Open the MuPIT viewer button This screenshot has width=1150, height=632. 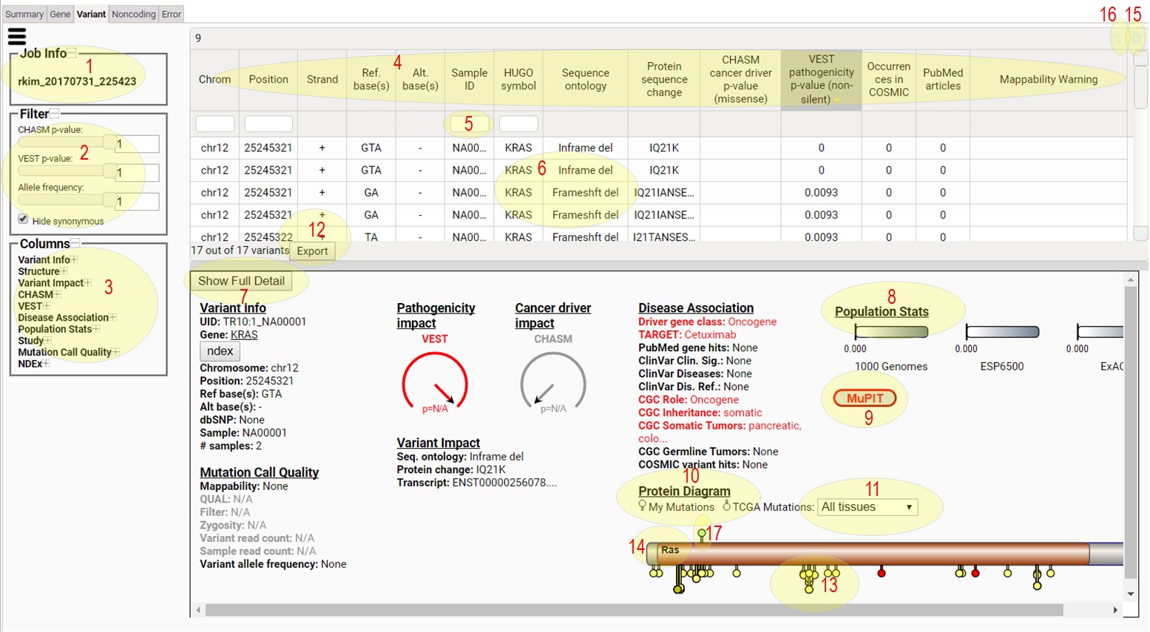point(865,398)
